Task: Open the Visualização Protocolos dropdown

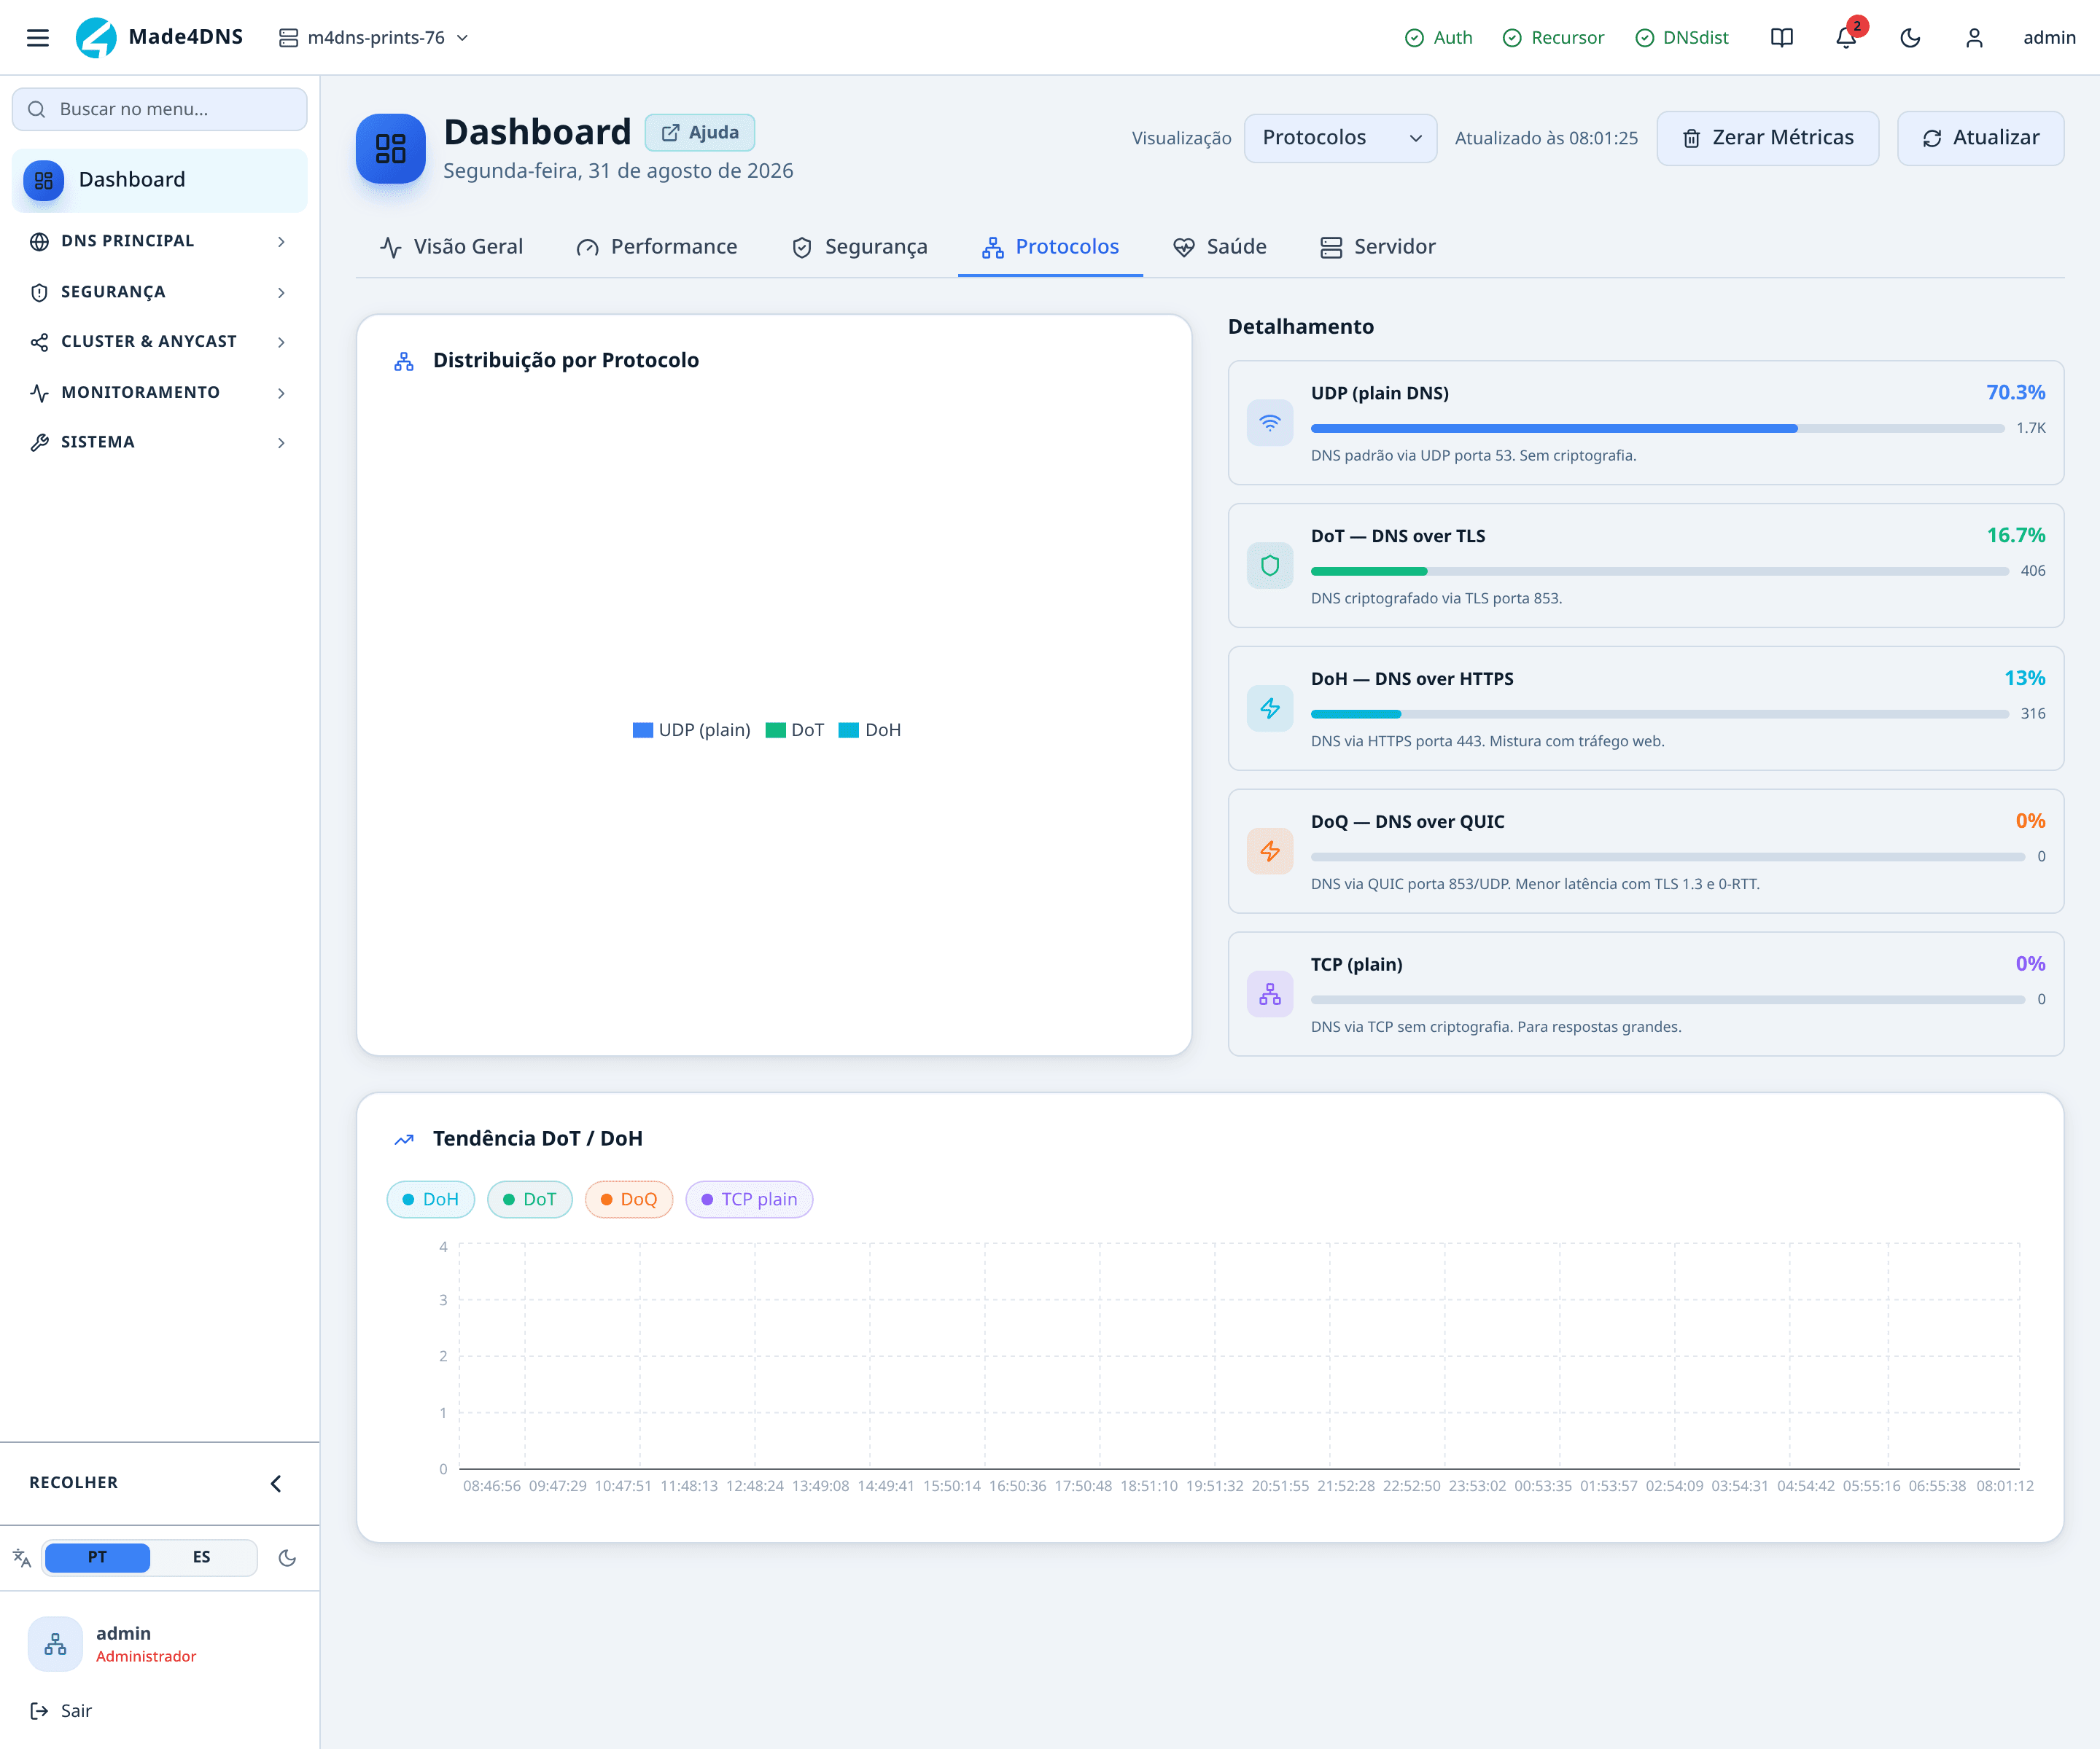Action: coord(1340,138)
